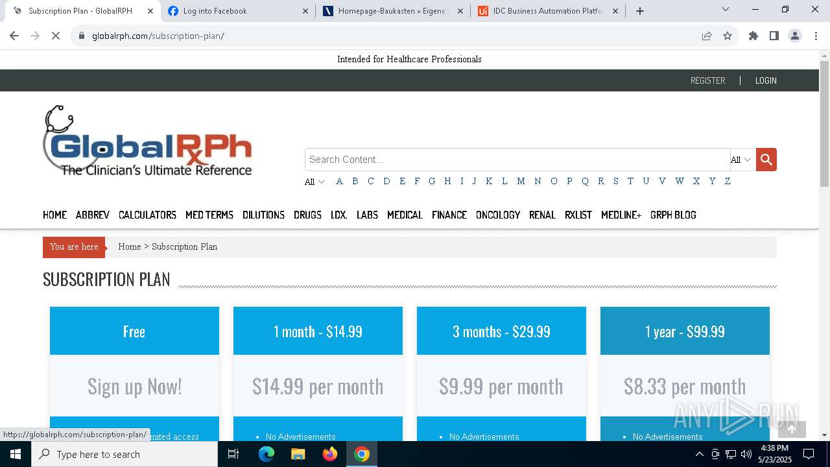The width and height of the screenshot is (830, 467).
Task: Click the page vertical scrollbar
Action: (x=824, y=123)
